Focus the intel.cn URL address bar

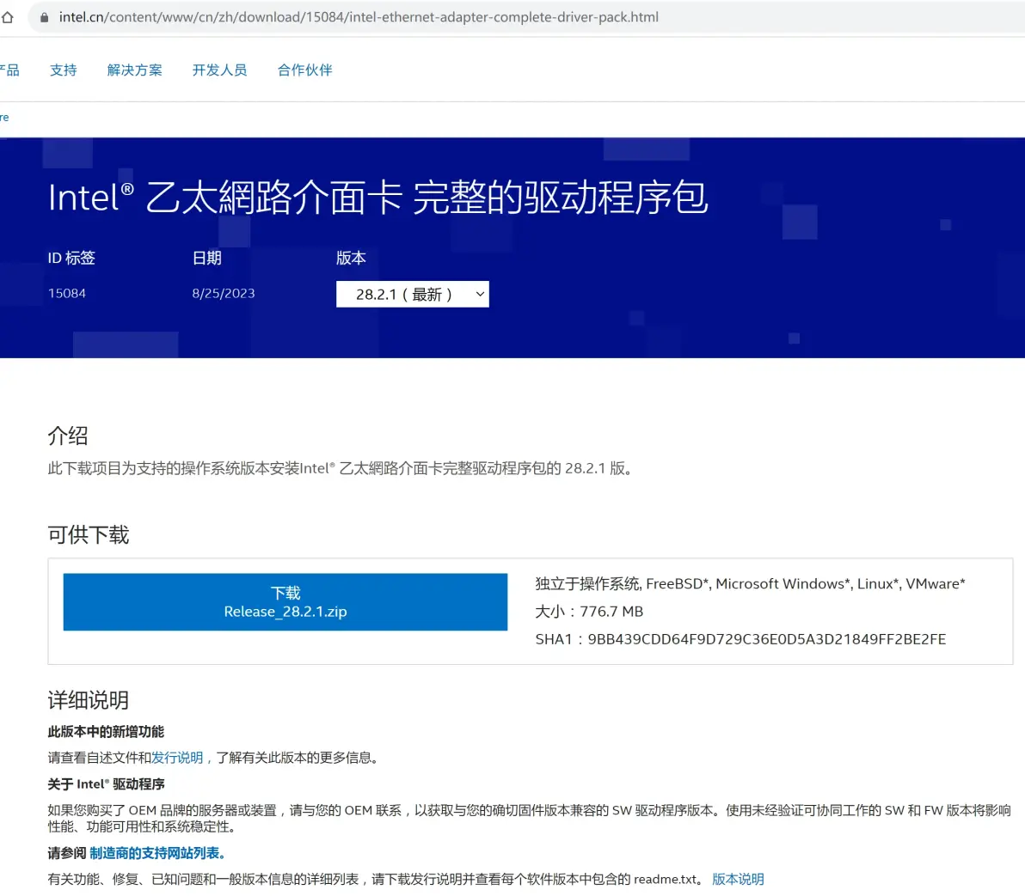[x=359, y=17]
